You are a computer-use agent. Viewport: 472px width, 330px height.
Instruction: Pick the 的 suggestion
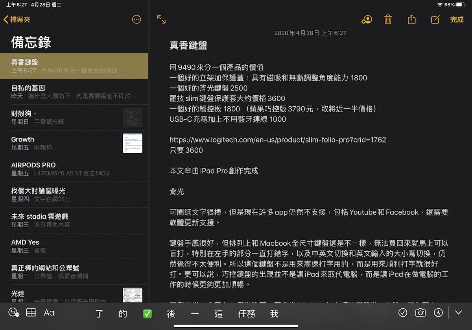pyautogui.click(x=123, y=313)
